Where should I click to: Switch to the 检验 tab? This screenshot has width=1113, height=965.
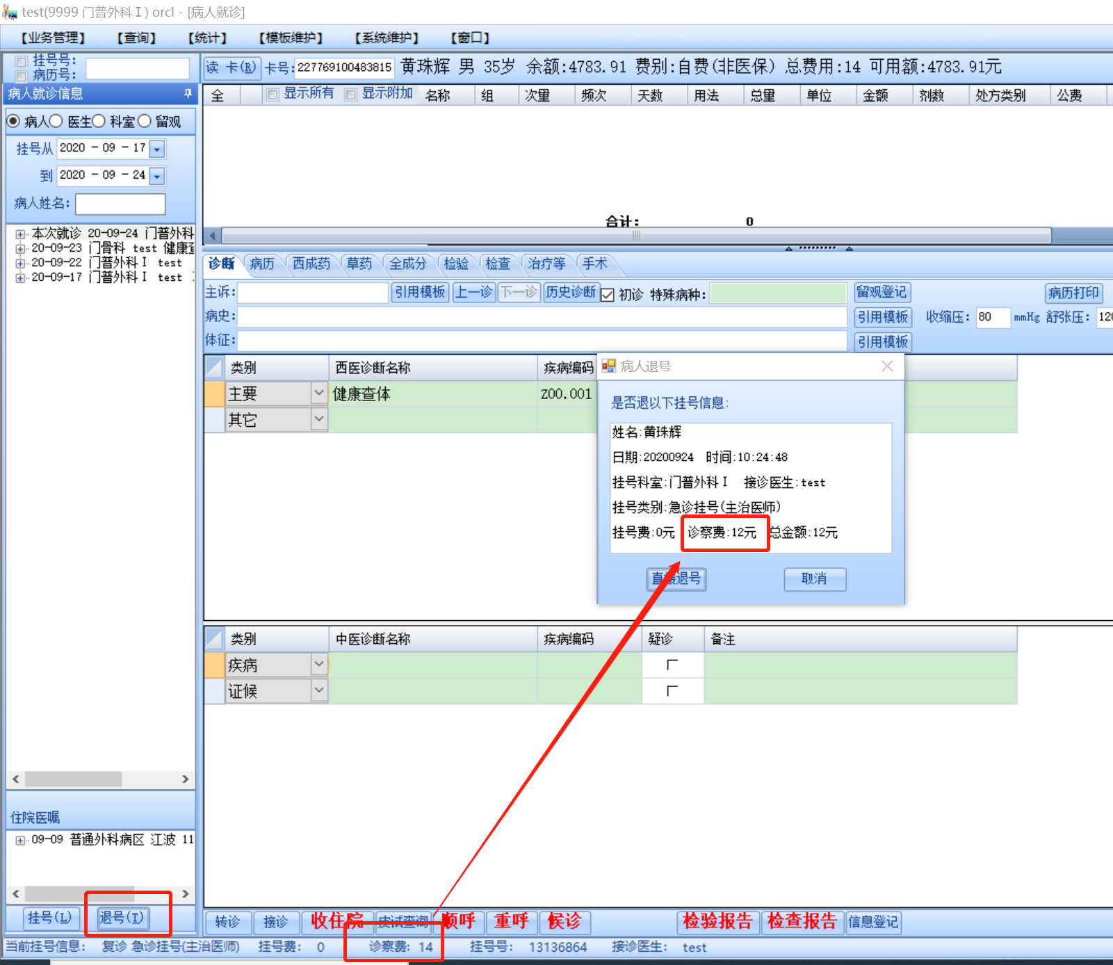pyautogui.click(x=456, y=263)
